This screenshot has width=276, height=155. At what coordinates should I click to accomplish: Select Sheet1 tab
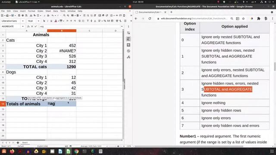coord(25,143)
